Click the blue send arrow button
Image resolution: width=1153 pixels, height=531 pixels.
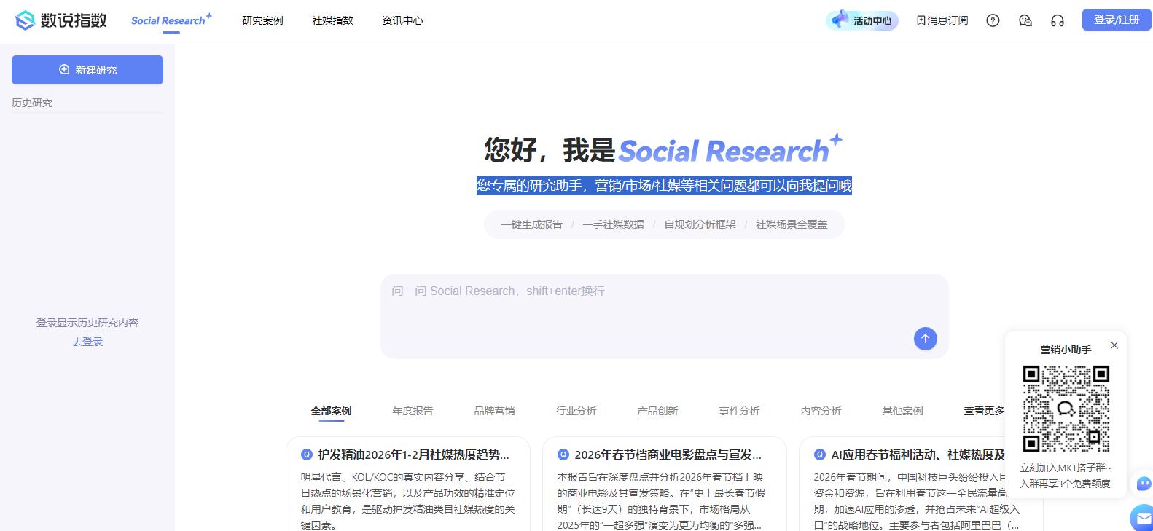point(926,339)
